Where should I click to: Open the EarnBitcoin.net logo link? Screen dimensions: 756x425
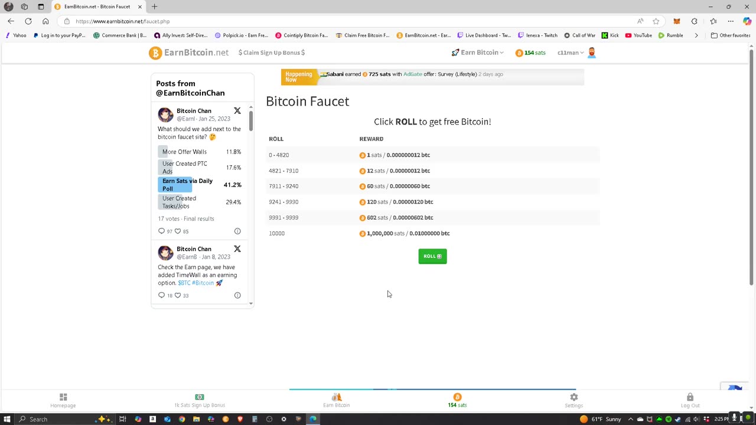coord(189,53)
